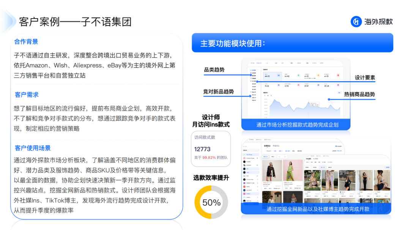The height and width of the screenshot is (230, 410).
Task: Click the paragraph starting 子不语通过自主研发
Action: point(95,65)
